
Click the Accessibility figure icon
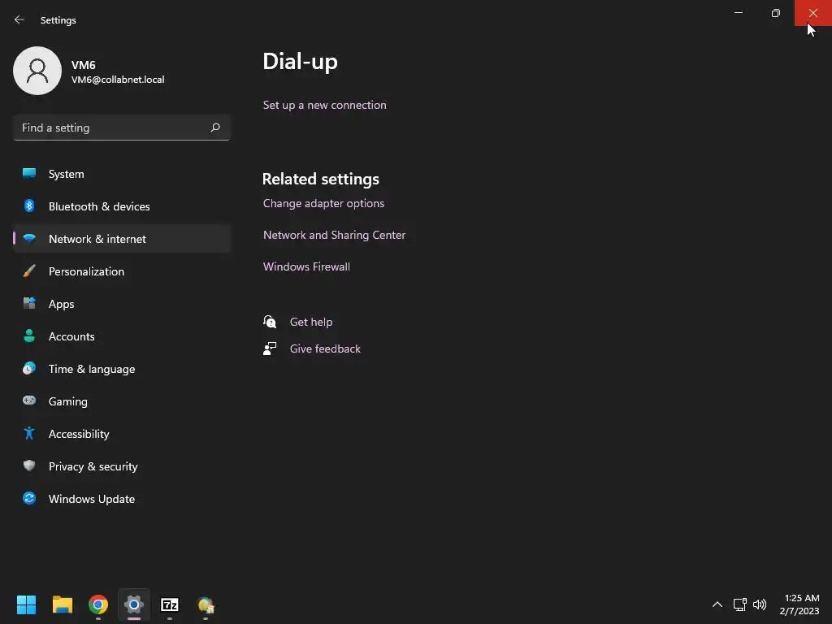[x=29, y=434]
